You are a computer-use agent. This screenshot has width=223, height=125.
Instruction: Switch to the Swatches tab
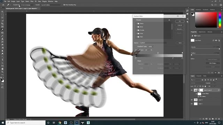(x=198, y=10)
